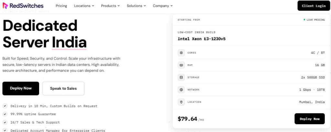The image size is (331, 132).
Task: Click the Cores chip icon
Action: (x=181, y=53)
